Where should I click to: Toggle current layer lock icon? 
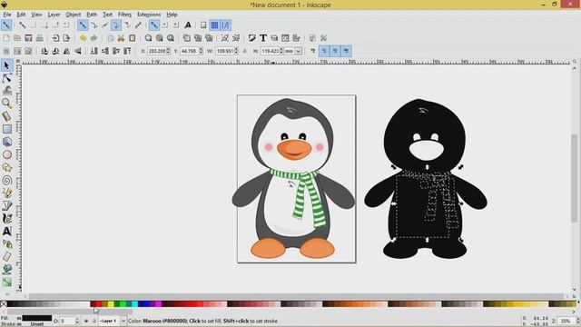(x=94, y=321)
